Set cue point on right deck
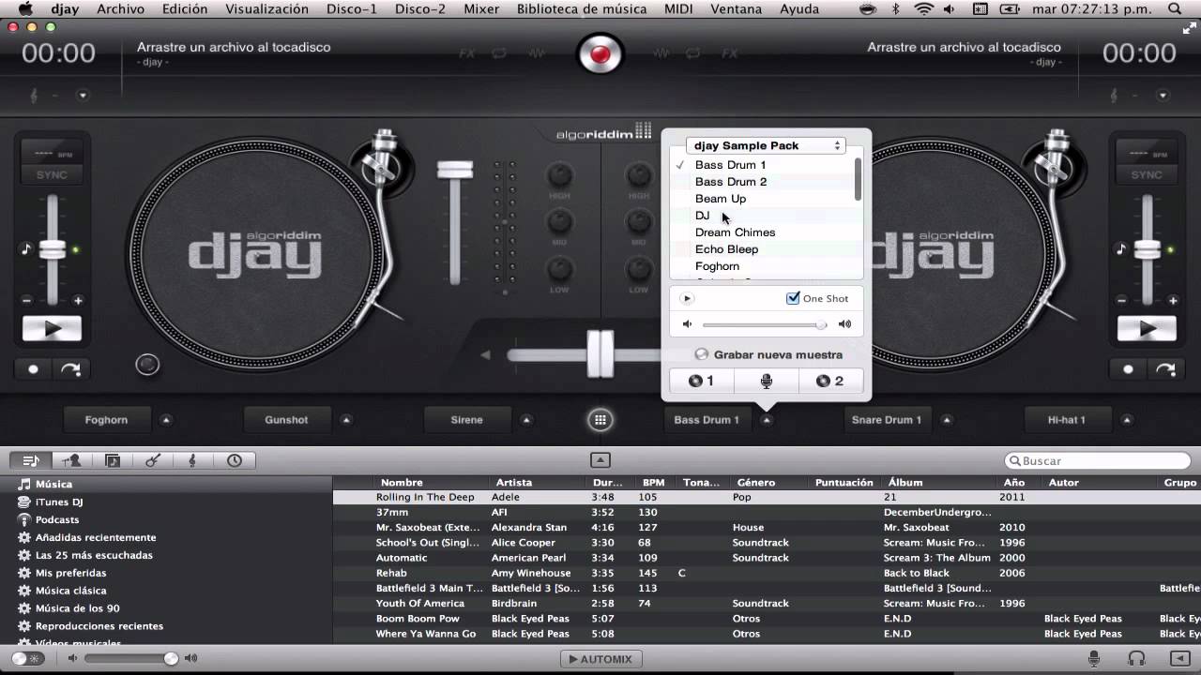This screenshot has height=675, width=1201. (1128, 369)
